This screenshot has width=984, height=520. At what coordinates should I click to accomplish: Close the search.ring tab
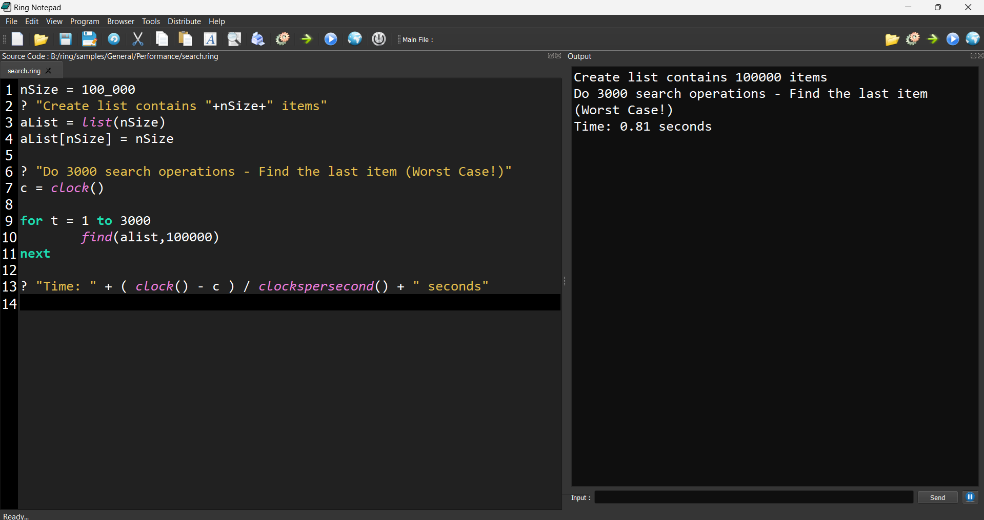(x=49, y=71)
